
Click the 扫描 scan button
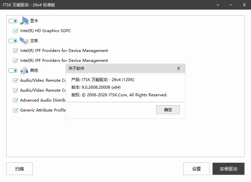[x=20, y=169]
